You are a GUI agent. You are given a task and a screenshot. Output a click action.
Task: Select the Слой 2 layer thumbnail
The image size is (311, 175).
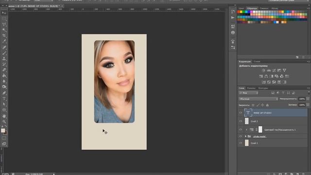coord(246,121)
